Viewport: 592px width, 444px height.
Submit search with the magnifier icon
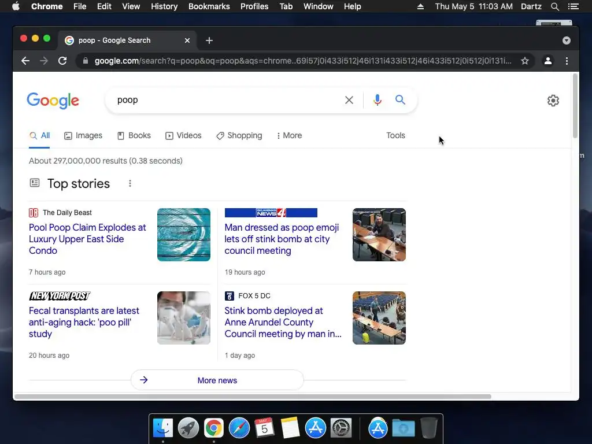[x=400, y=99]
